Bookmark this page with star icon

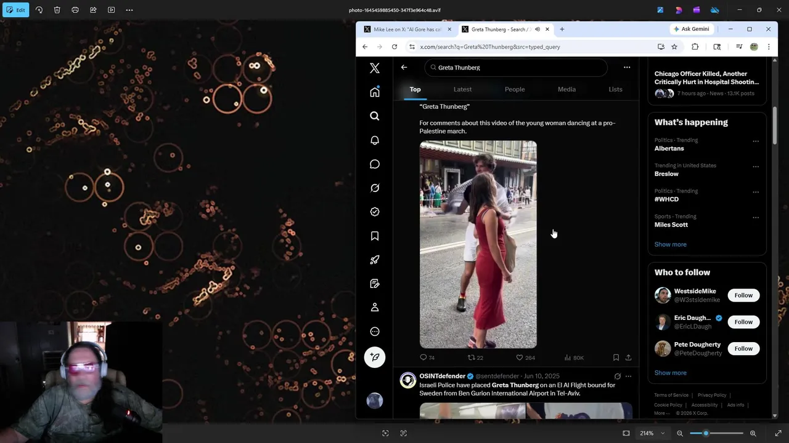[674, 47]
